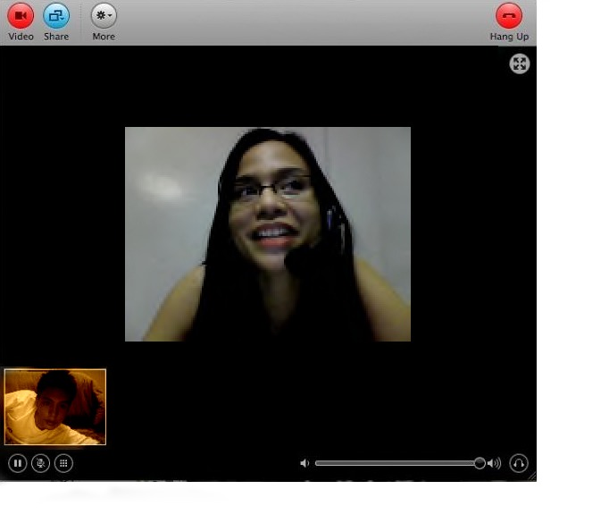609x523 pixels.
Task: Select the self-view video thumbnail
Action: point(55,407)
